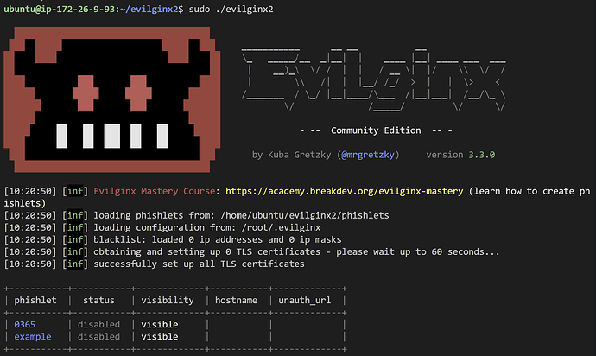
Task: Click the ubuntu@ip-172-26-9-93 prompt
Action: click(60, 10)
